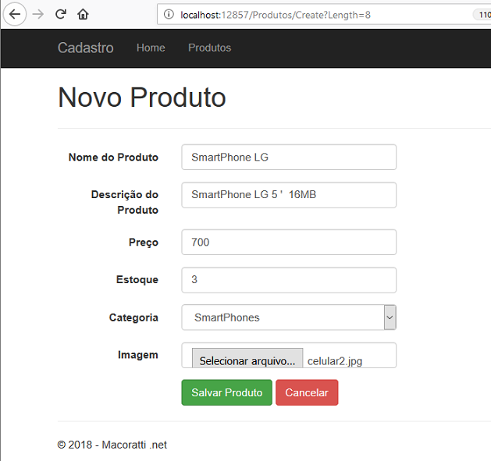Open the SmartPhones category combo box

[x=289, y=317]
